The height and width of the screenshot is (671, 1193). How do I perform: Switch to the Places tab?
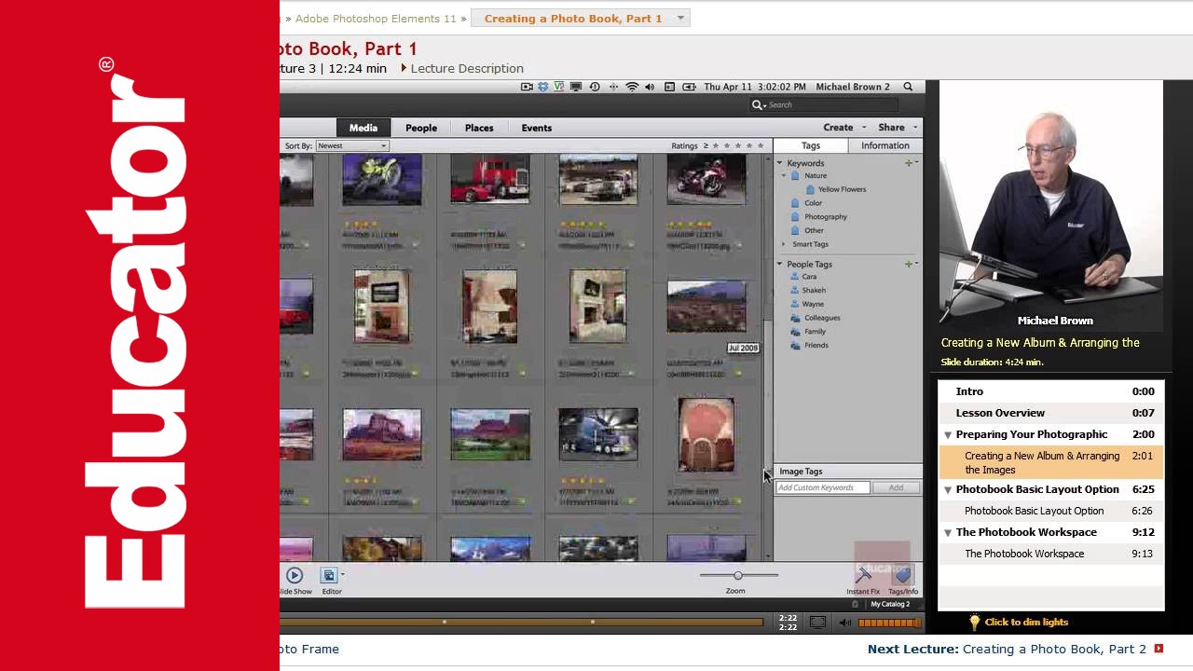479,128
